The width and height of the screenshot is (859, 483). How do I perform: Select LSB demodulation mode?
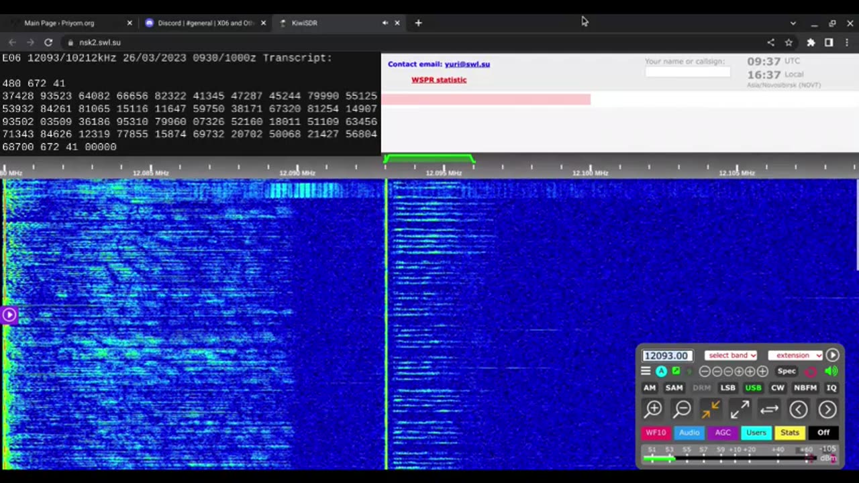(x=727, y=388)
